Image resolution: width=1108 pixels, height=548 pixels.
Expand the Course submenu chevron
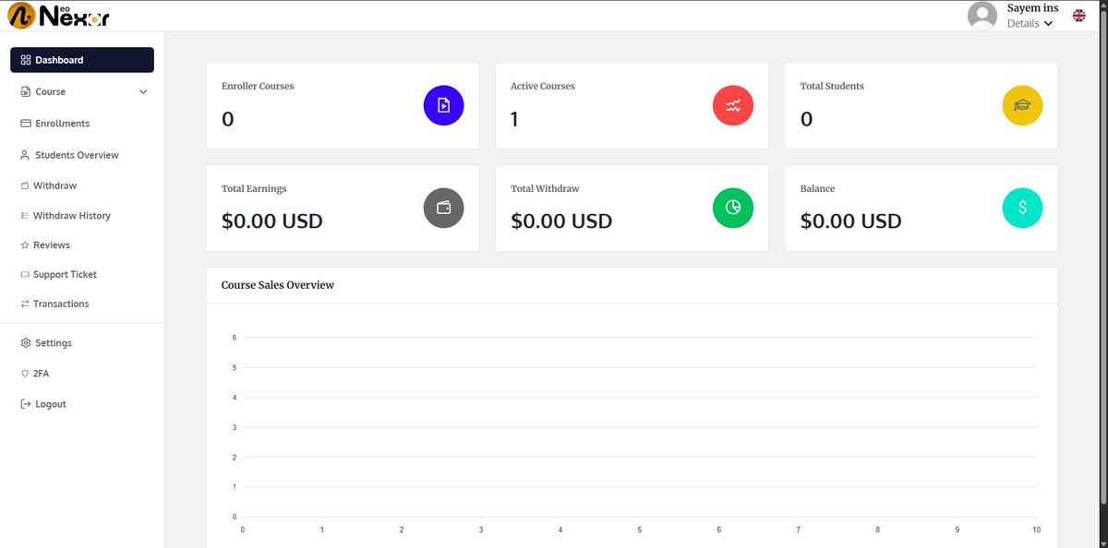[x=143, y=91]
